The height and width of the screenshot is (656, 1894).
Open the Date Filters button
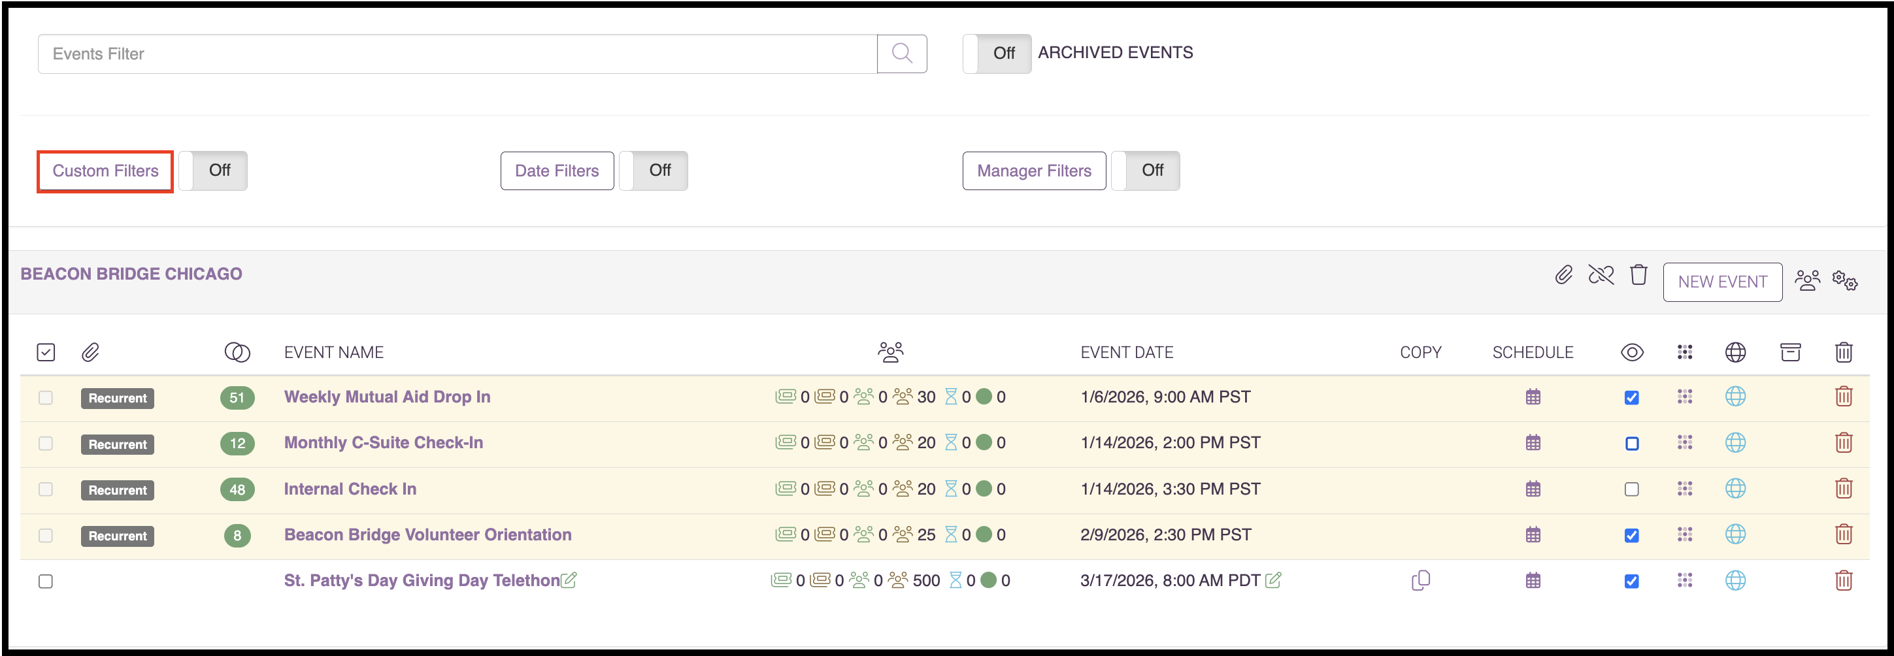click(557, 171)
